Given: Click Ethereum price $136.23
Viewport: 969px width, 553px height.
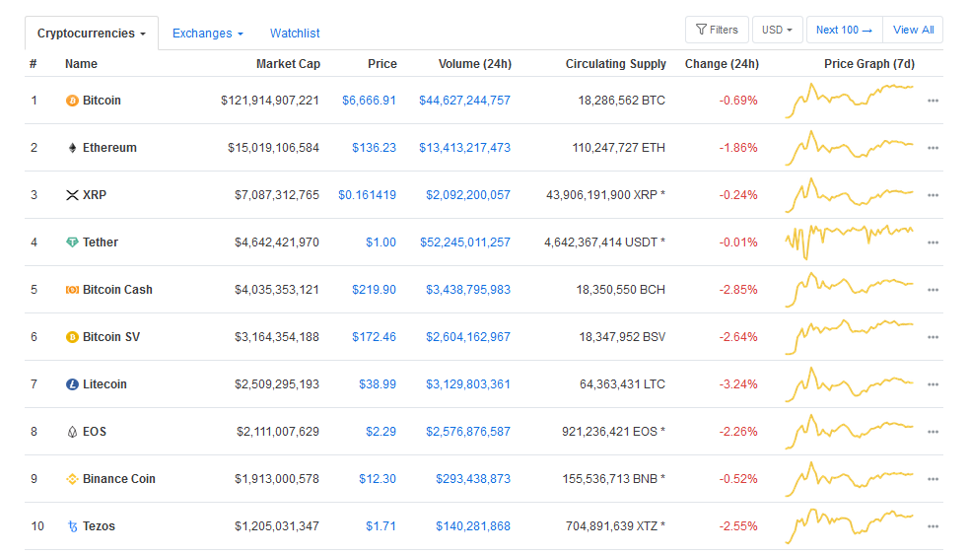Looking at the screenshot, I should click(x=374, y=148).
